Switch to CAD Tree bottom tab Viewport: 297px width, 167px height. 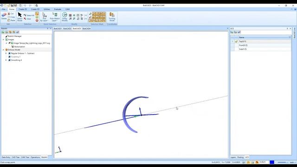[x=15, y=157]
